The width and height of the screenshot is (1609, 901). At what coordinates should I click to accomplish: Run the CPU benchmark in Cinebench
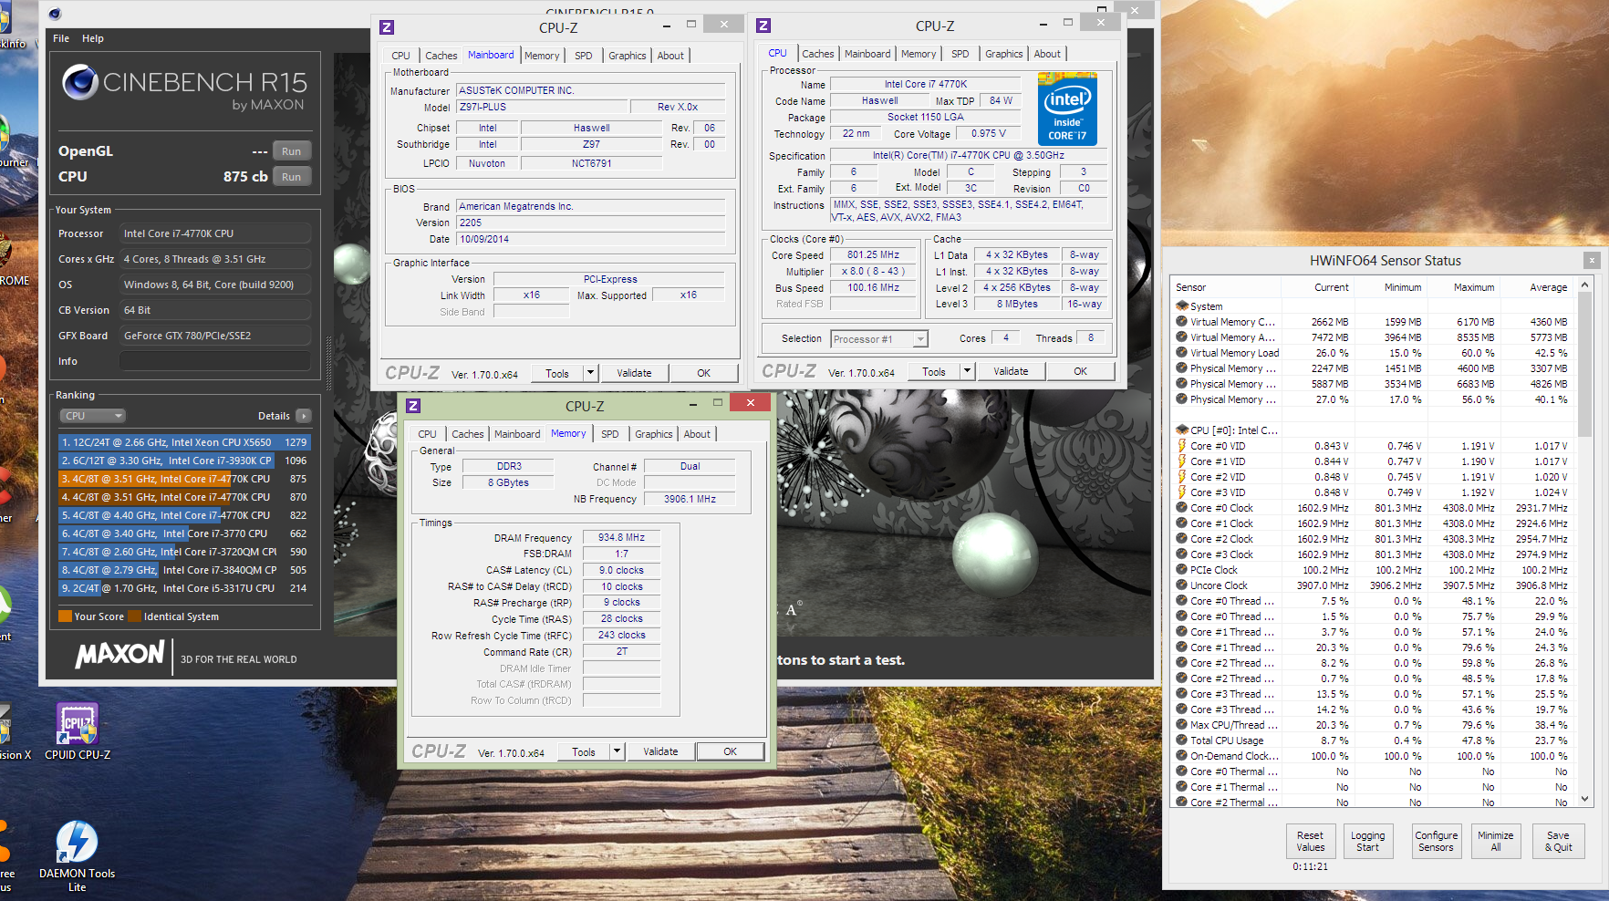pos(292,177)
